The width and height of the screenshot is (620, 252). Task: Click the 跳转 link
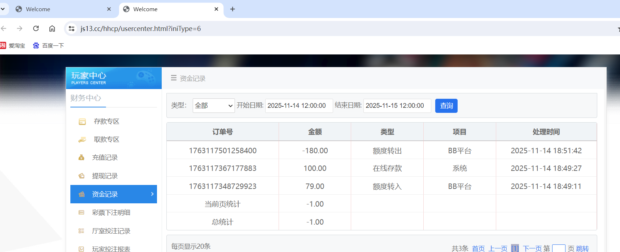pos(582,248)
